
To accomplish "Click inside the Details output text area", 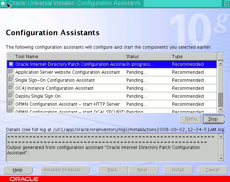I will 112,147.
